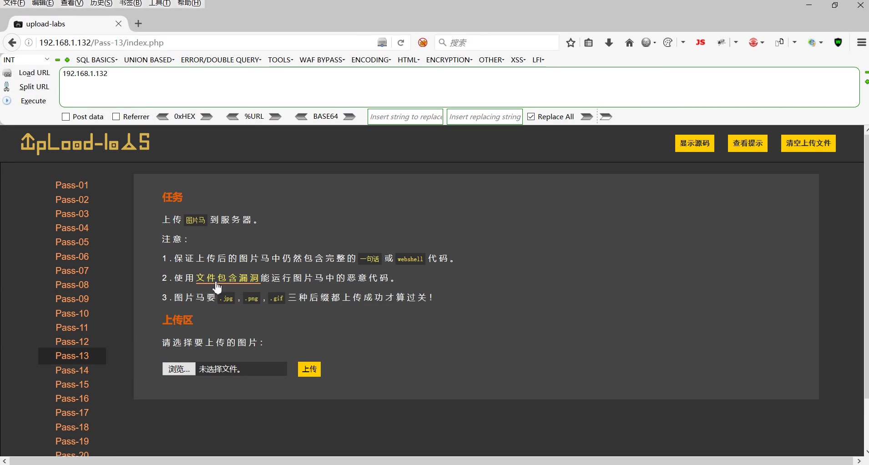869x465 pixels.
Task: Uncheck the Replace All checkbox
Action: pyautogui.click(x=531, y=116)
